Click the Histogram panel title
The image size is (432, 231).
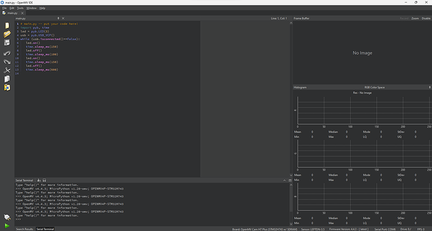tap(300, 87)
